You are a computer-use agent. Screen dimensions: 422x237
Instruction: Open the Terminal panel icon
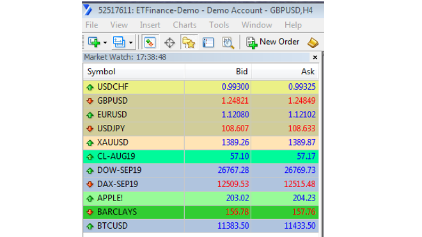click(x=208, y=43)
